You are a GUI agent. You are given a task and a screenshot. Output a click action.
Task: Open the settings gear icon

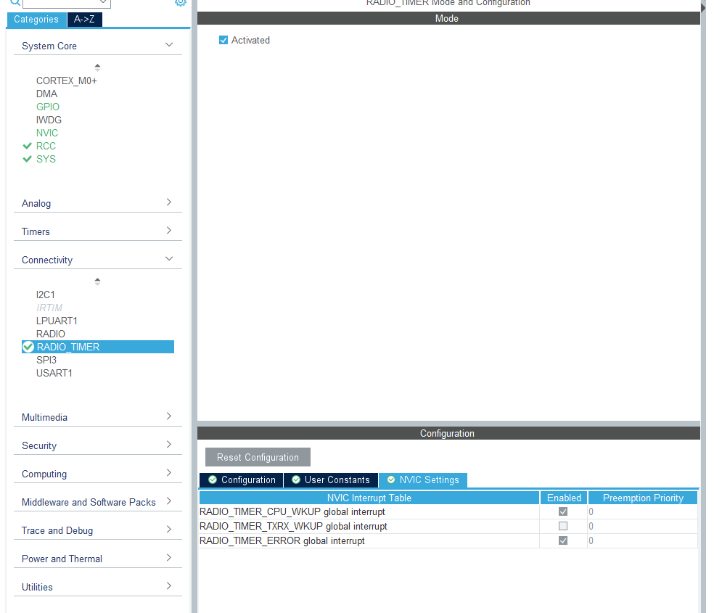(x=180, y=4)
